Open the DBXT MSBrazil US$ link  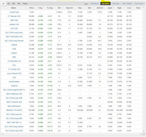coord(14,94)
